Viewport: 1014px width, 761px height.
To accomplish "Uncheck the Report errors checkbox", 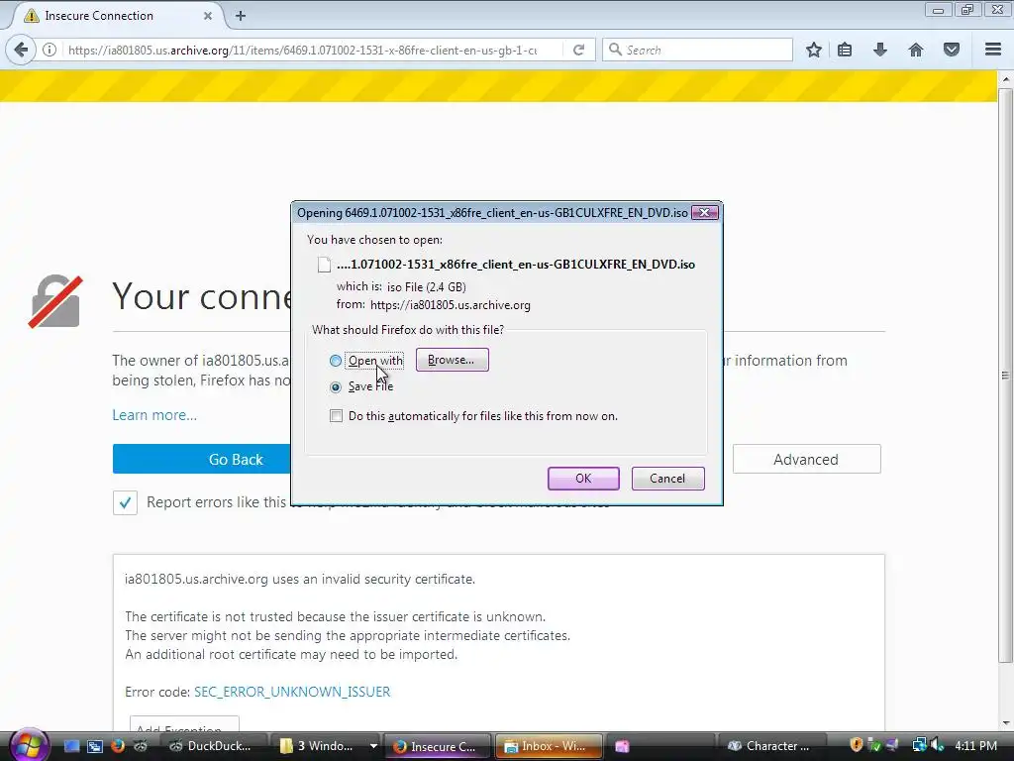I will [125, 502].
